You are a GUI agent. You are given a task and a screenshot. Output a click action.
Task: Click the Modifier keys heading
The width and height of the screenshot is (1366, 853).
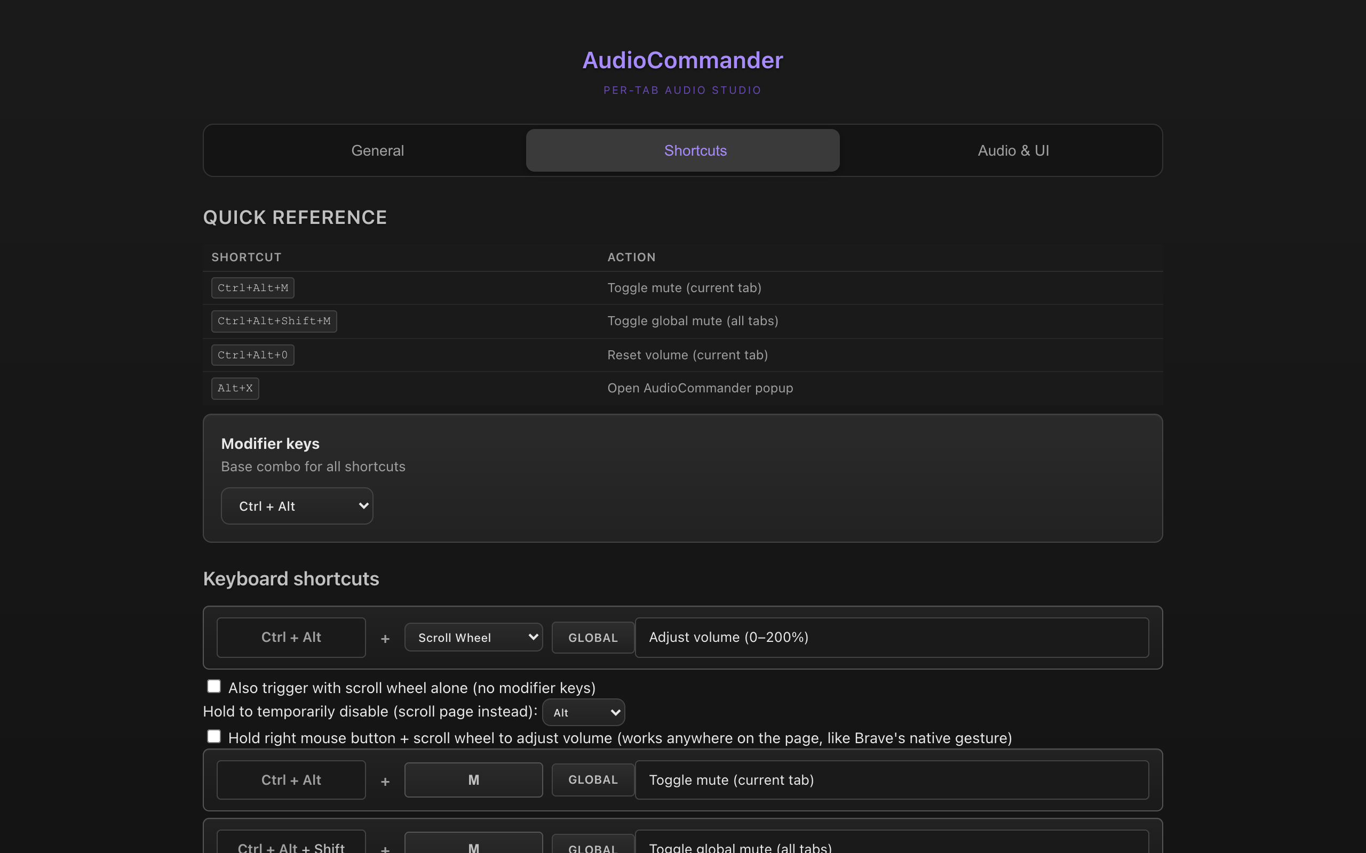pyautogui.click(x=270, y=444)
